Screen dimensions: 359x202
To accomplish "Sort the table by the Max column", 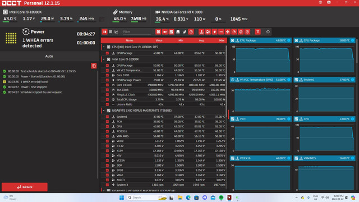I will click(222, 40).
